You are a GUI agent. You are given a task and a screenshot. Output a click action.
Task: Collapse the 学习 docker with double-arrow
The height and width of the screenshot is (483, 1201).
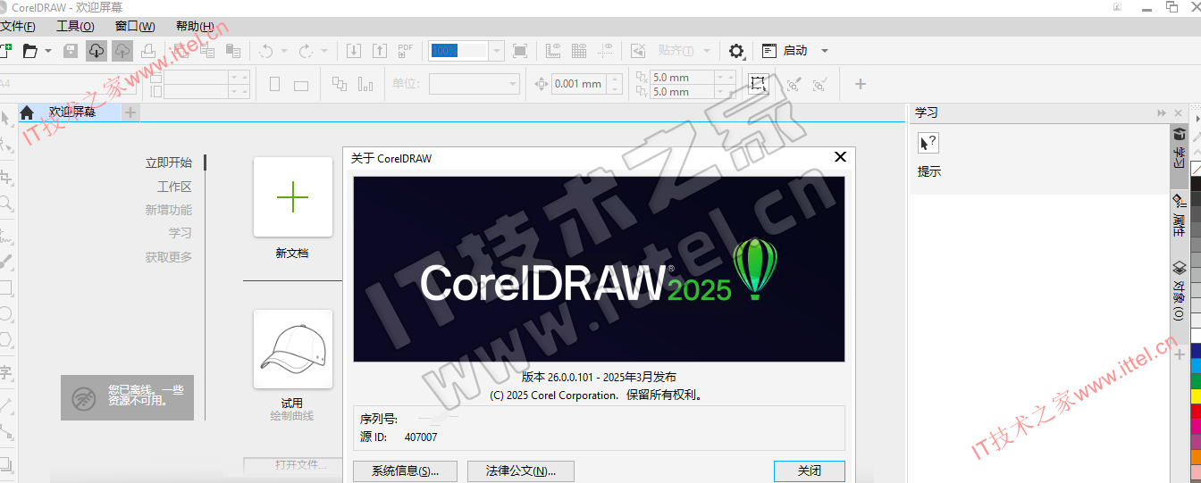(x=1162, y=112)
